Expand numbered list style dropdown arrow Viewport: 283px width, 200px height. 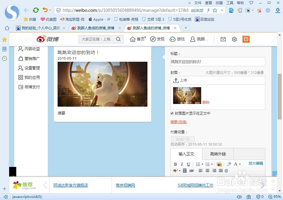203,164
